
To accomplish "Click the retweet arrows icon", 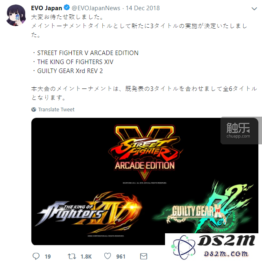I will [72, 257].
